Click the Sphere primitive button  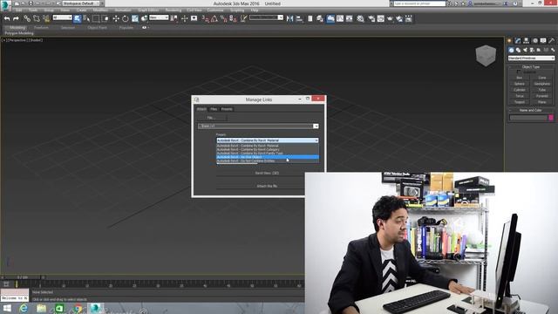click(x=520, y=84)
